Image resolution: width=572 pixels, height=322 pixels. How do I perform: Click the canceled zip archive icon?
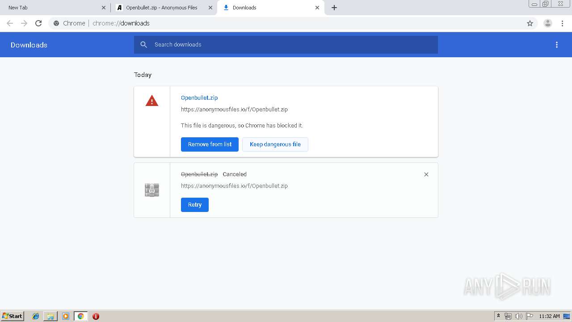(152, 190)
